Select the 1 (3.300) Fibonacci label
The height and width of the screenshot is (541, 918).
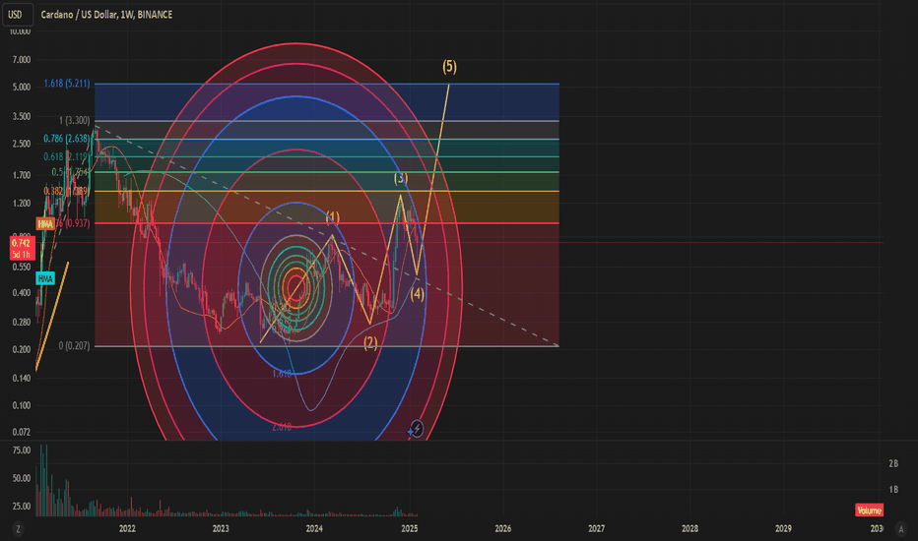click(74, 120)
